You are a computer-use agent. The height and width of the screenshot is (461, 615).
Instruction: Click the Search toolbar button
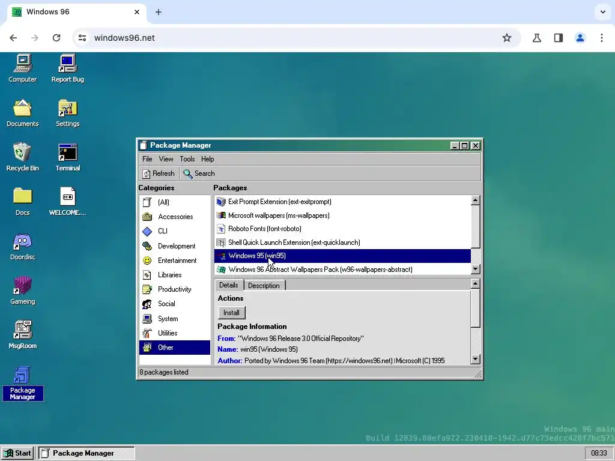tap(199, 173)
